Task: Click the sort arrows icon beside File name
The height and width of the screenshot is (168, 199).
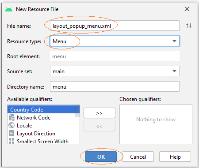Action: pyautogui.click(x=189, y=26)
